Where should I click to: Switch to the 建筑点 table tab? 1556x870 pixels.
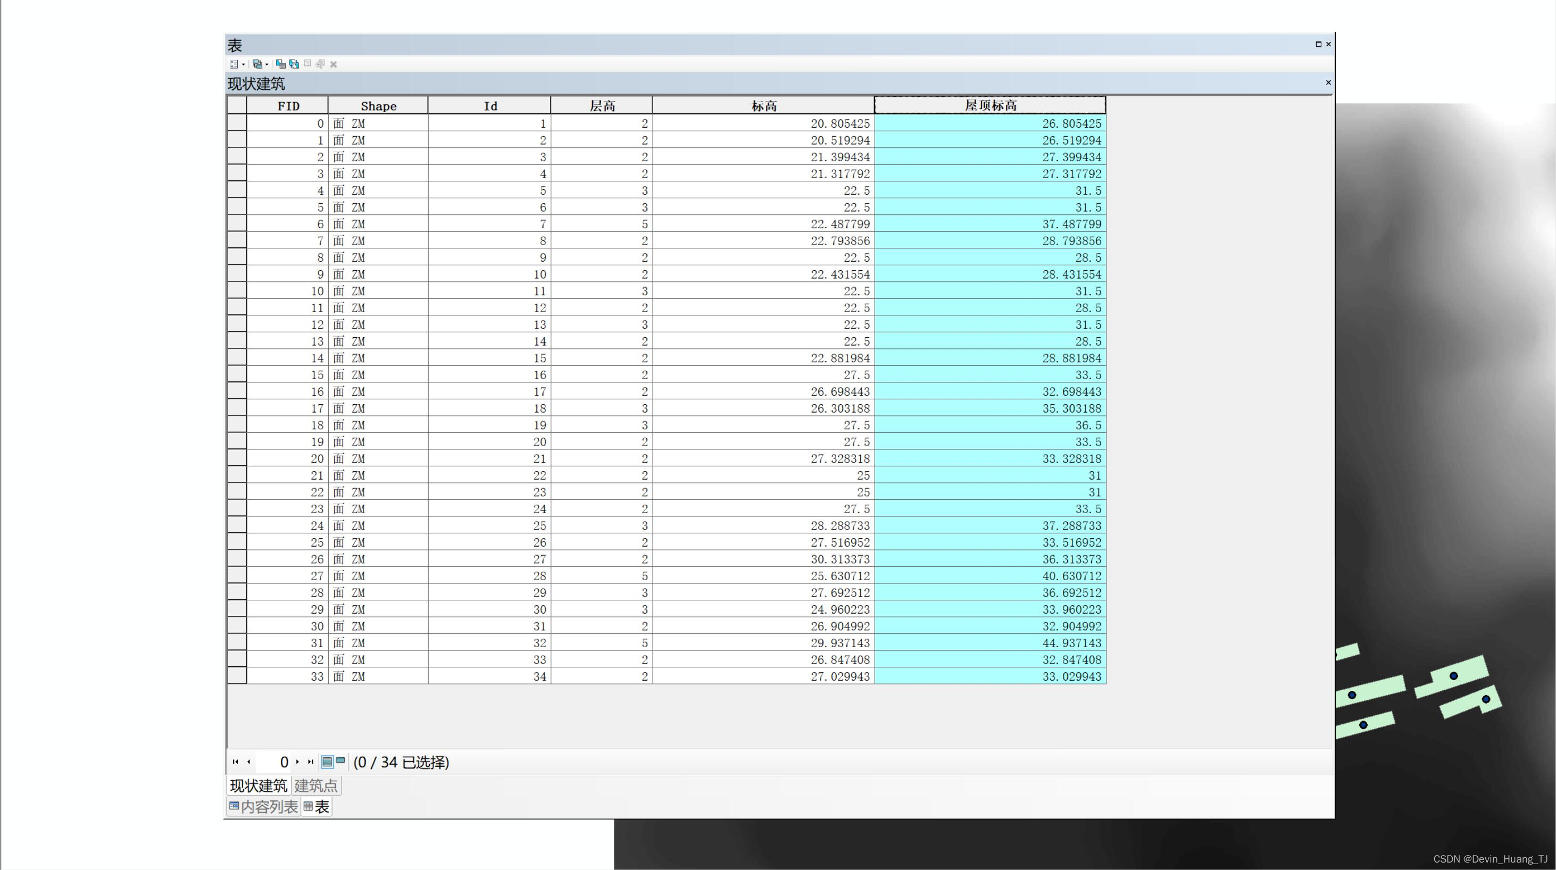(x=316, y=785)
